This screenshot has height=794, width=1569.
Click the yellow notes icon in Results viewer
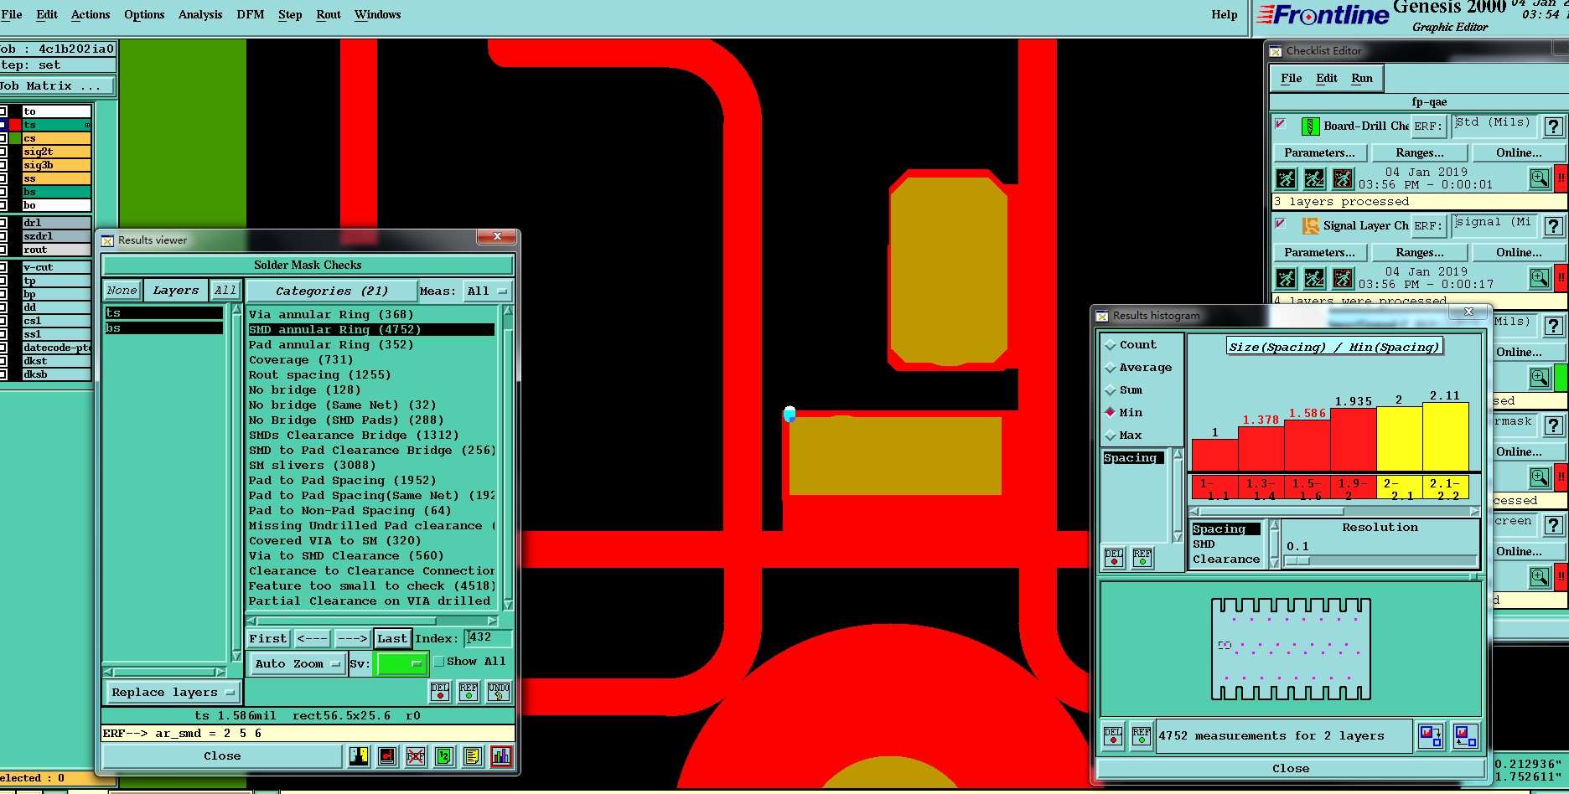click(472, 756)
